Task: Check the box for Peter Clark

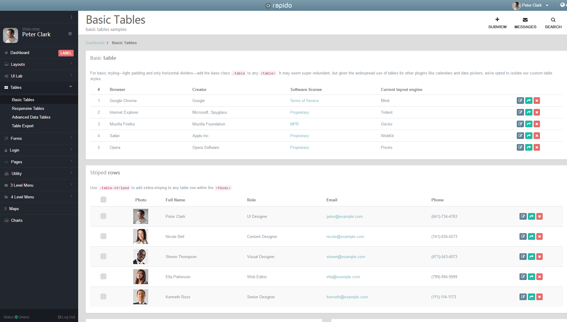Action: click(x=103, y=216)
